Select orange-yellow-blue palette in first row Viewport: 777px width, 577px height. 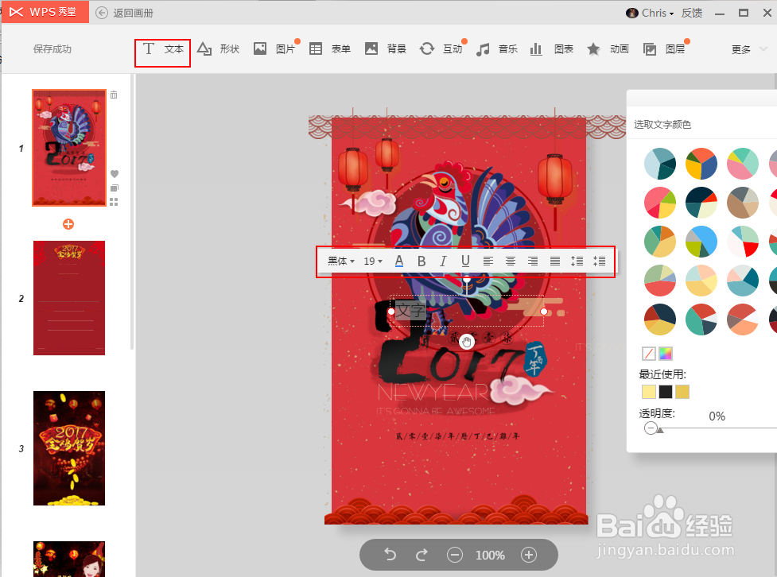coord(701,164)
